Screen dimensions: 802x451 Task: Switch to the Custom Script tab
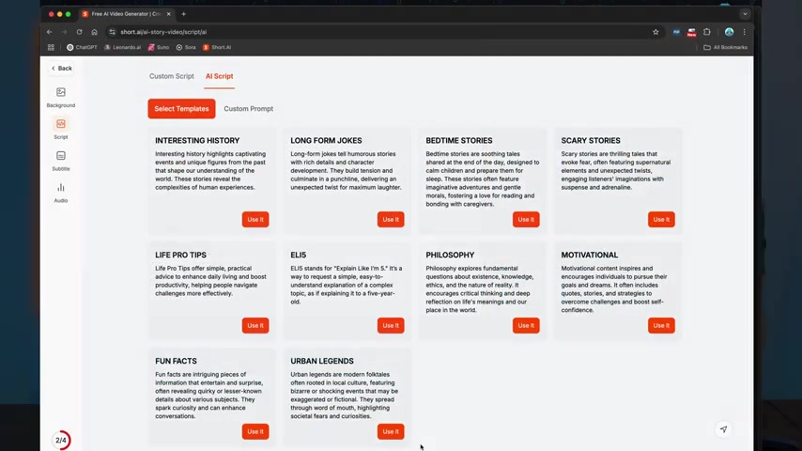point(171,76)
